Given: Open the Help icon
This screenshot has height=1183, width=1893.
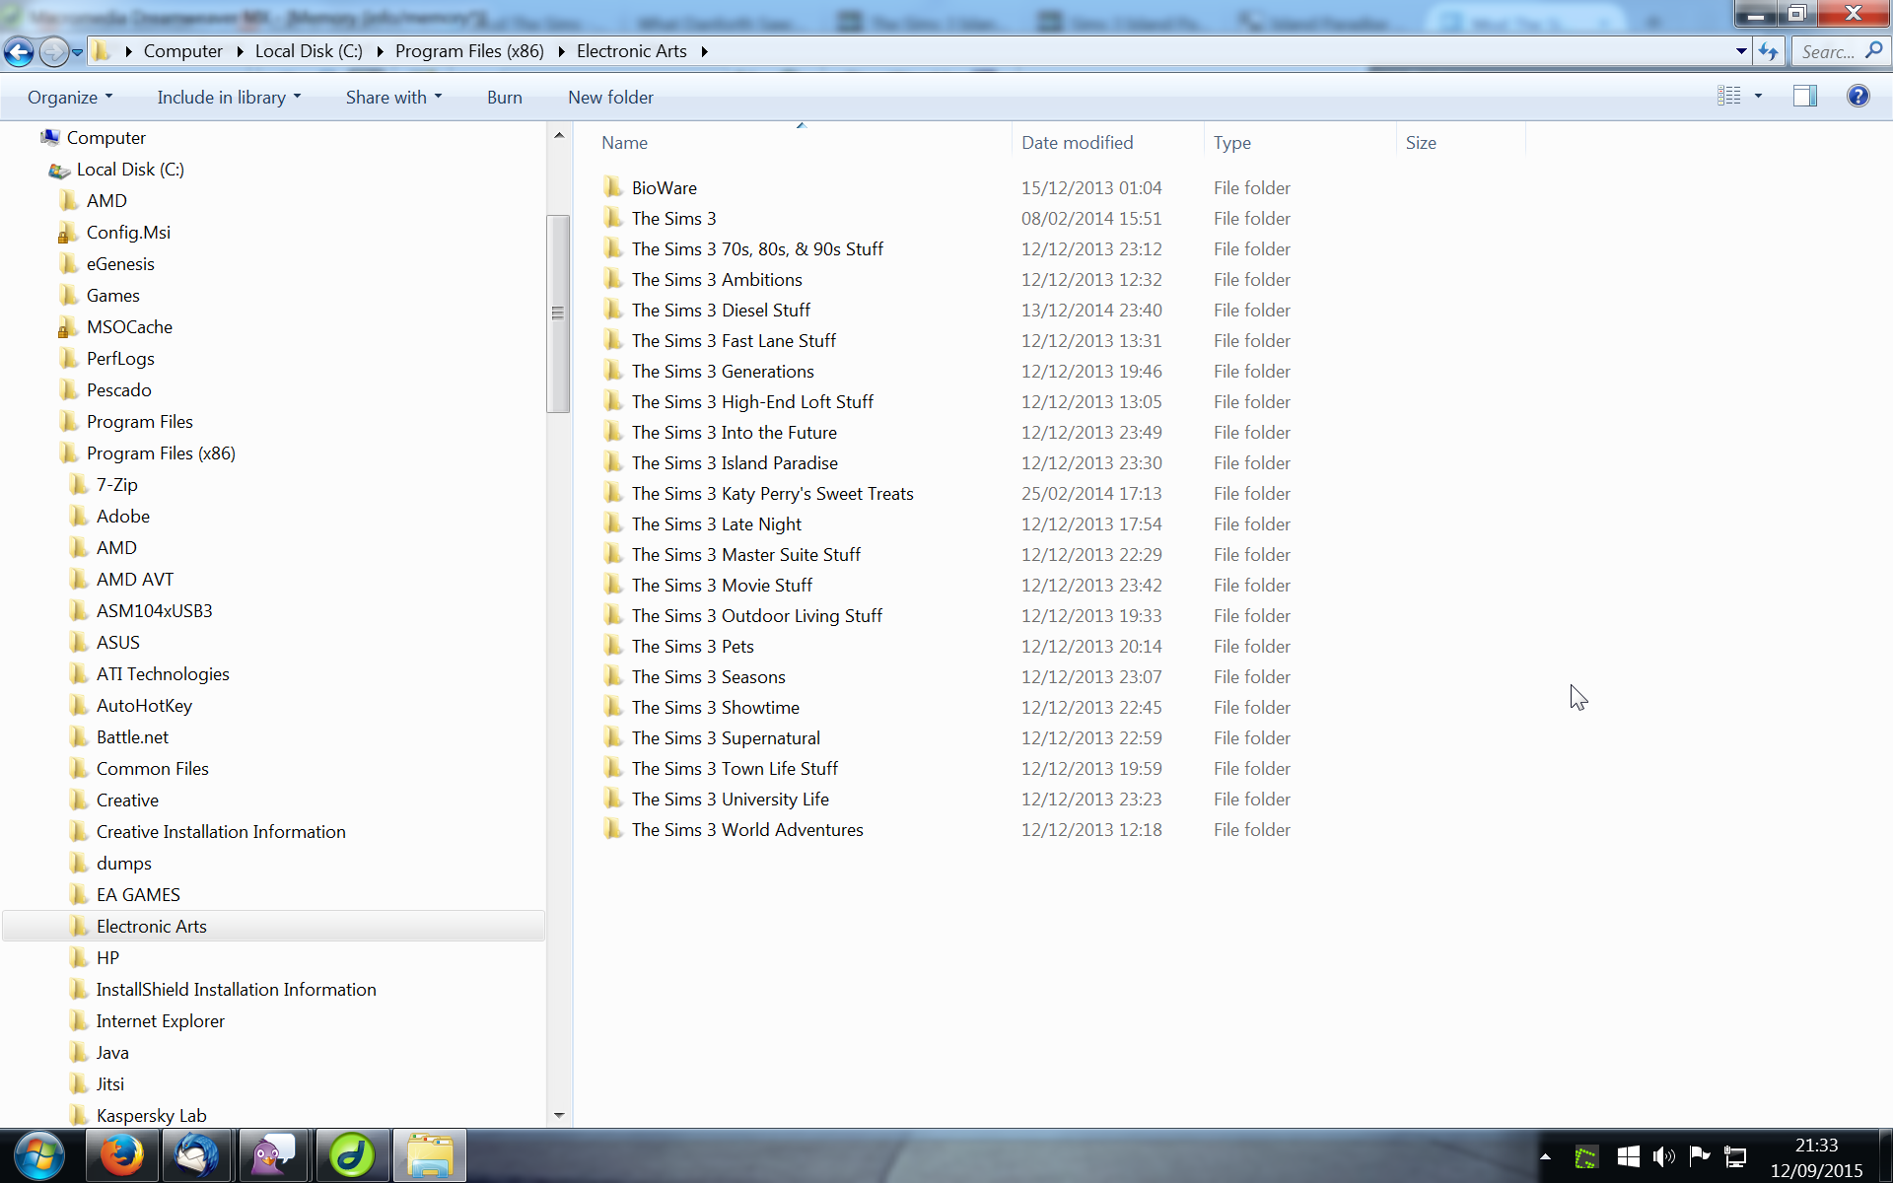Looking at the screenshot, I should (x=1858, y=96).
